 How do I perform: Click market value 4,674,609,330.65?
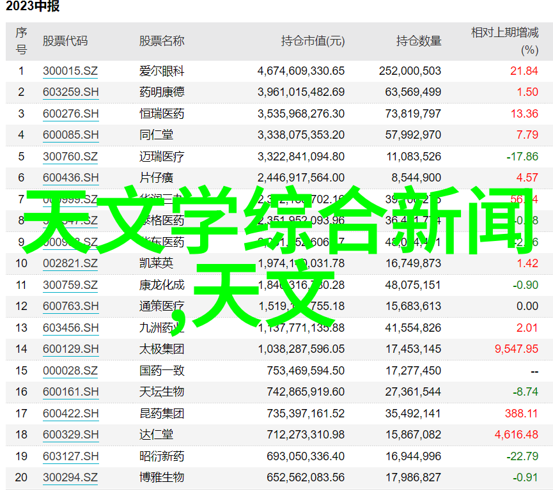click(301, 71)
